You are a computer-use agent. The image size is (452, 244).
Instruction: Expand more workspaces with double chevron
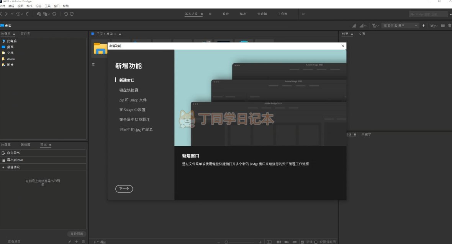pos(303,14)
